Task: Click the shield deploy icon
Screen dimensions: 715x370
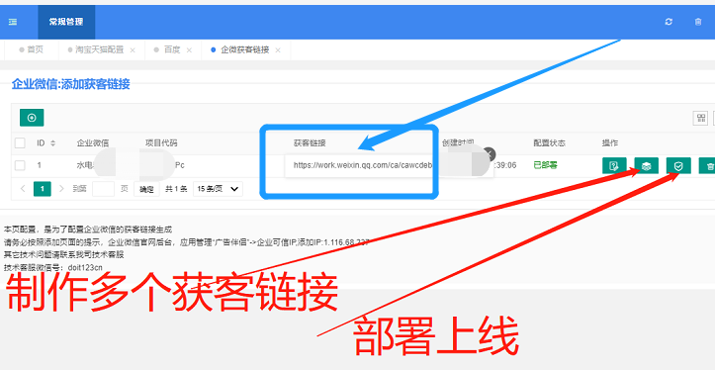Action: click(x=678, y=165)
